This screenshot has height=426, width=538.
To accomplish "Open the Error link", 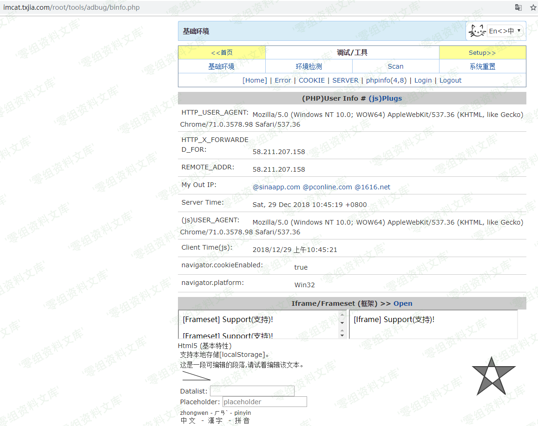I will click(283, 80).
